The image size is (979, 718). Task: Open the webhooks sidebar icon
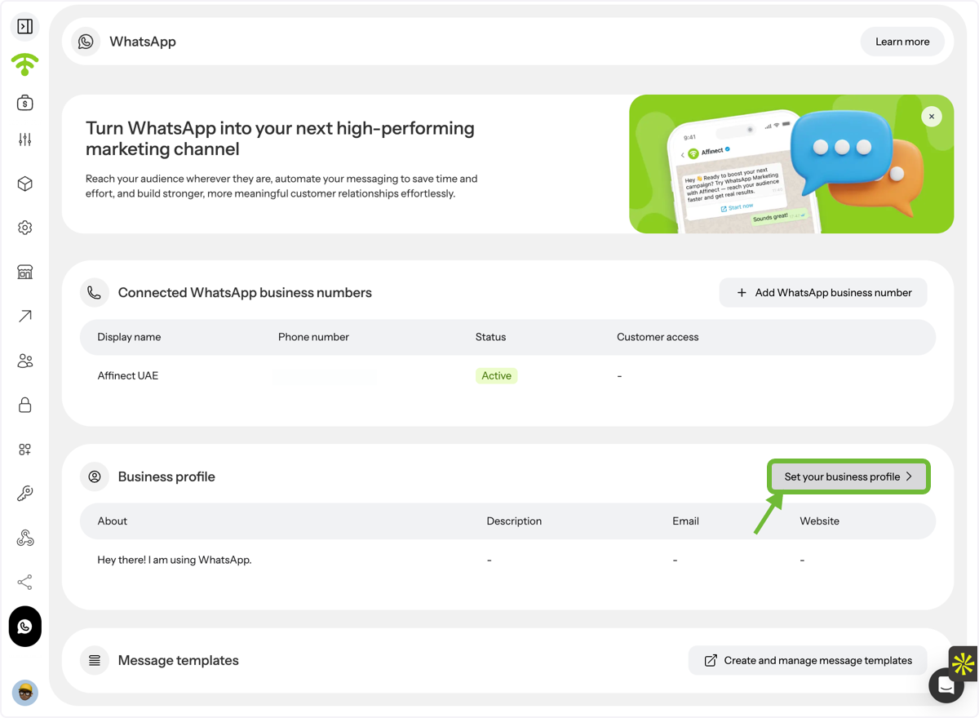25,538
